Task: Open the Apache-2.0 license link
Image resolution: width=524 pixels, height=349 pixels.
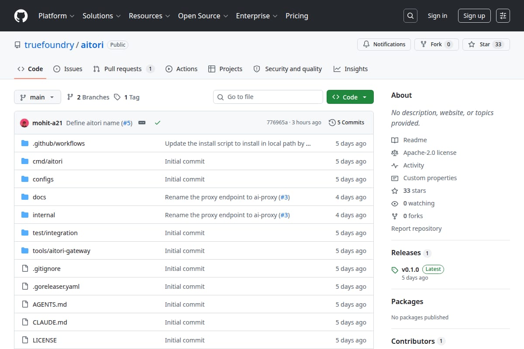Action: pyautogui.click(x=430, y=153)
